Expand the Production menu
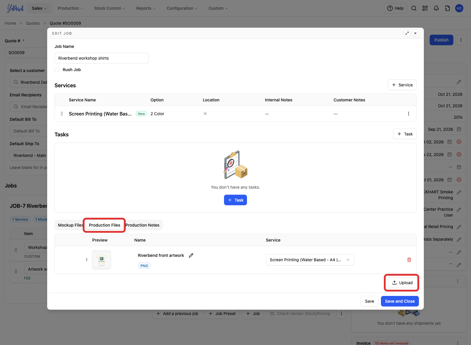The width and height of the screenshot is (471, 345). point(70,8)
